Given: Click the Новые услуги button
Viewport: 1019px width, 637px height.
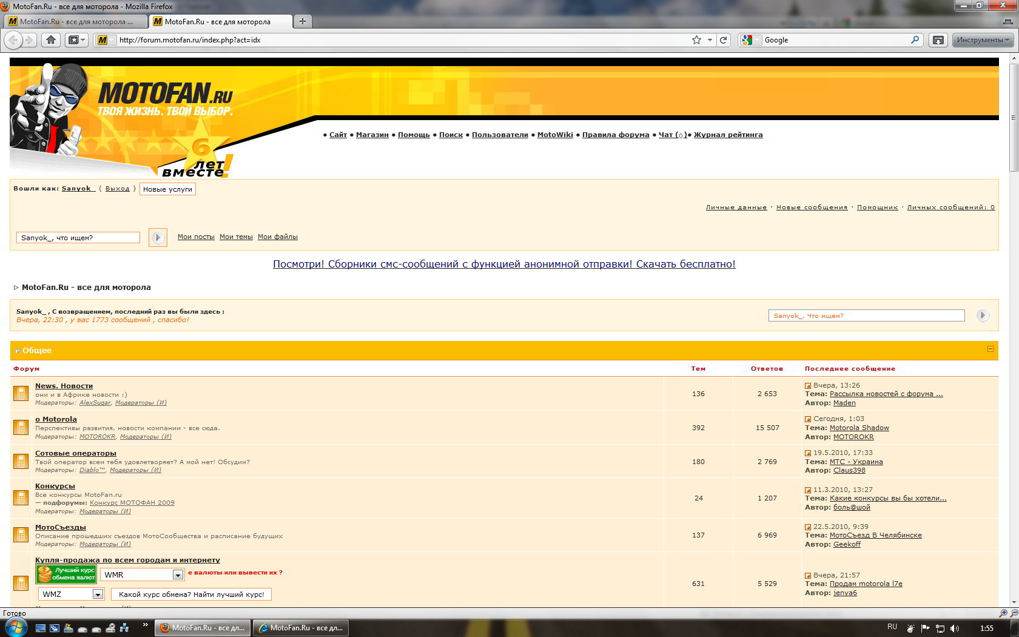Looking at the screenshot, I should point(167,189).
